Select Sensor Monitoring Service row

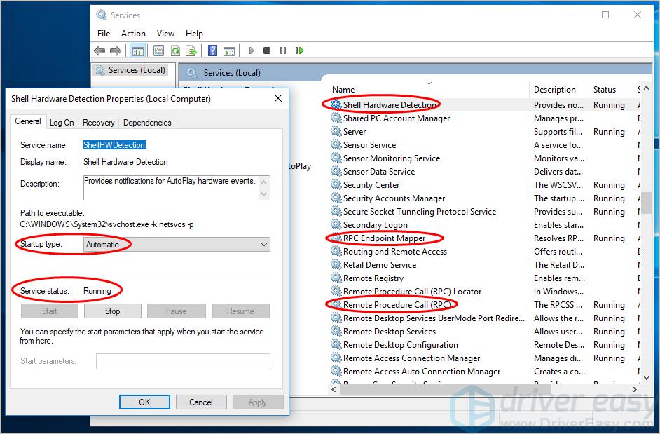click(484, 158)
